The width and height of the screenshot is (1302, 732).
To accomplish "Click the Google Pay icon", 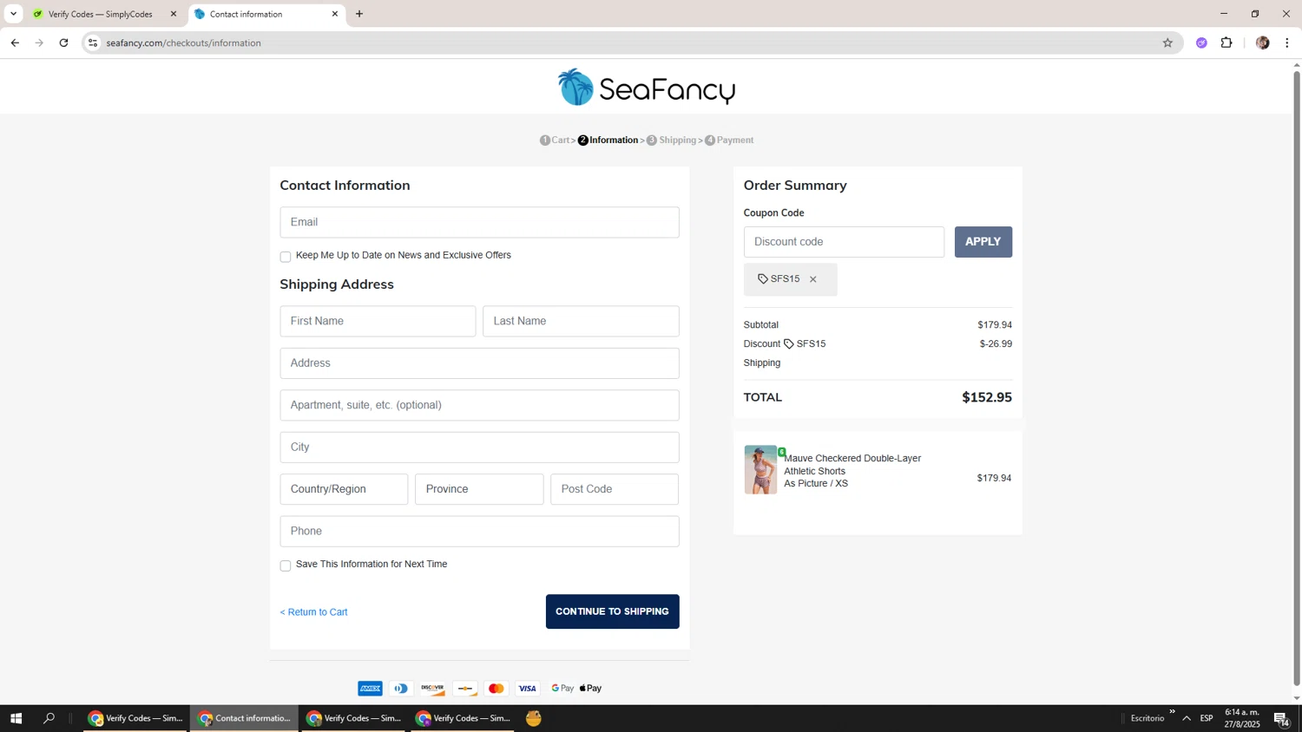I will tap(562, 689).
